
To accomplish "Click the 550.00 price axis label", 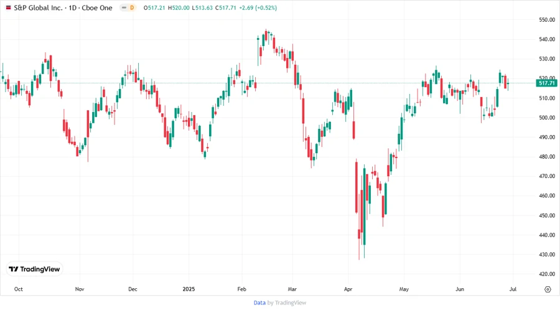I will click(546, 20).
